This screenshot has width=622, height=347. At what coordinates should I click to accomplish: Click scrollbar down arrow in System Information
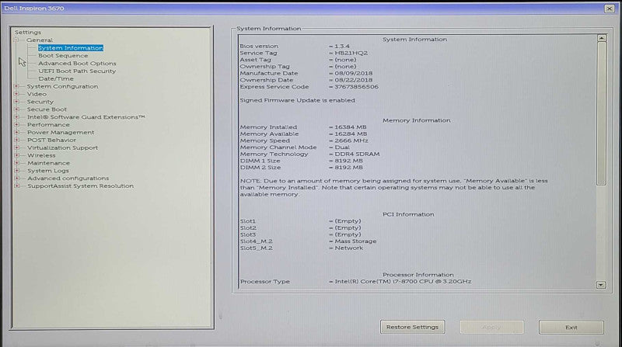(x=601, y=284)
